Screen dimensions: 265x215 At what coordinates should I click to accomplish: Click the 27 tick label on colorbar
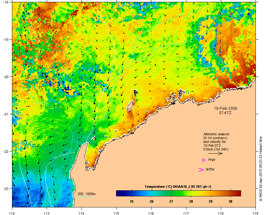click(171, 201)
